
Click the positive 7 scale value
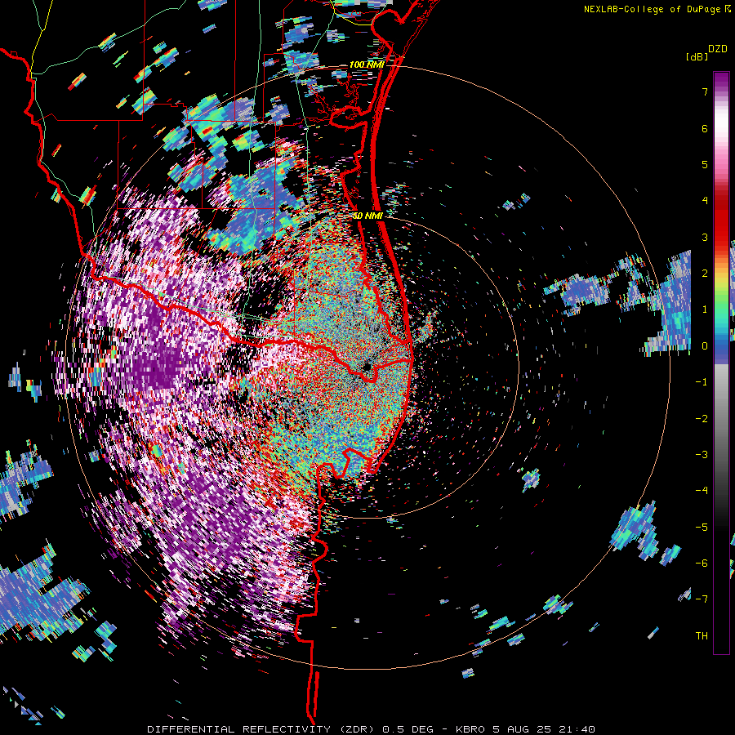(x=705, y=91)
